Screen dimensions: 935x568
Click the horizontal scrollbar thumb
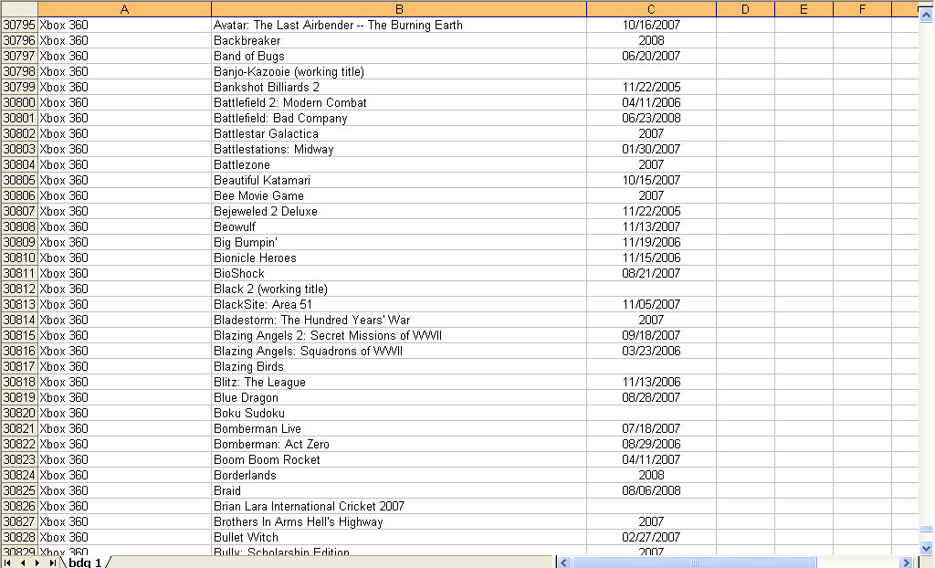(x=694, y=562)
